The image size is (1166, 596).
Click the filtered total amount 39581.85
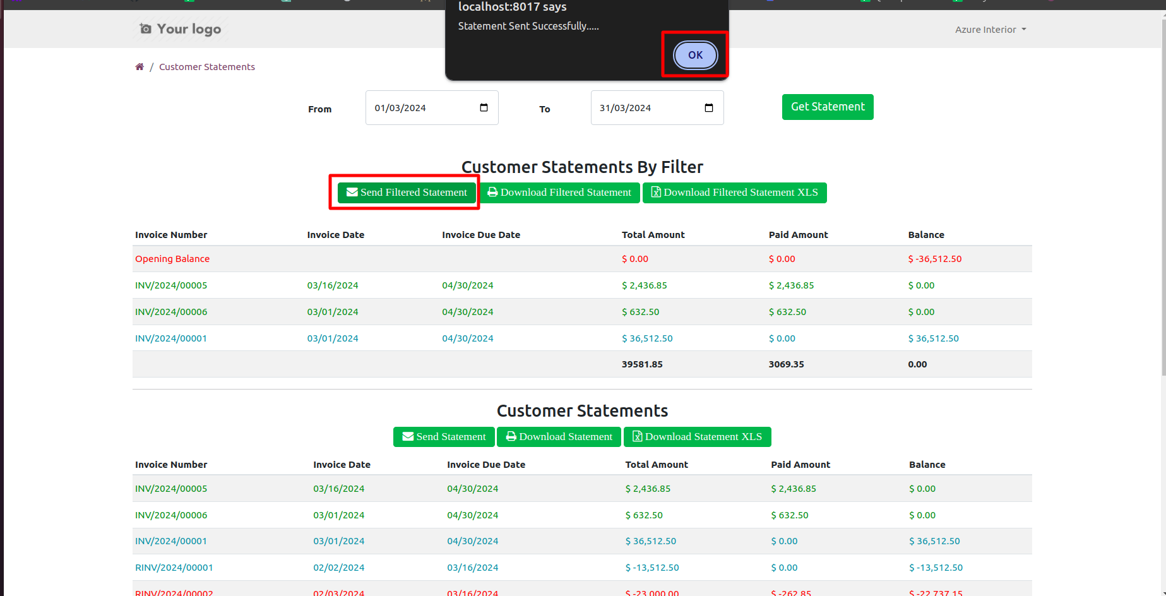(x=642, y=364)
